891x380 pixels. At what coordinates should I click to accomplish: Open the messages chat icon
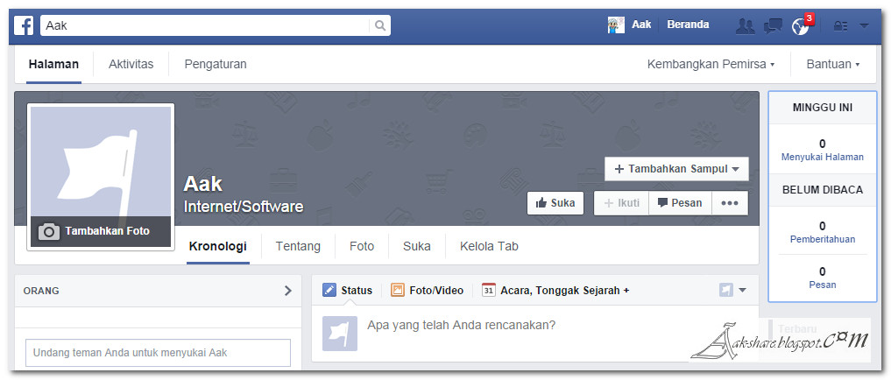773,25
